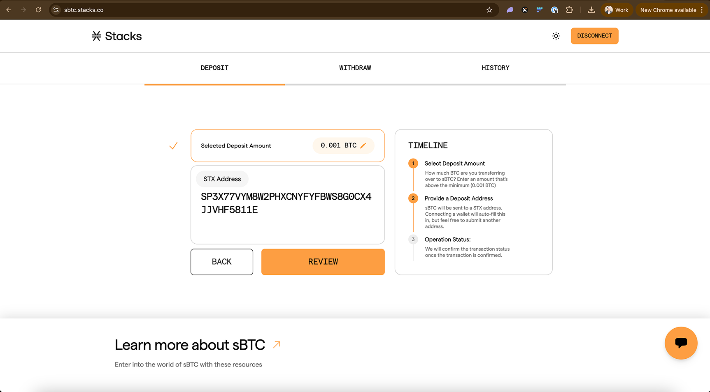Open the New Chrome available menu
This screenshot has height=392, width=710.
[671, 10]
